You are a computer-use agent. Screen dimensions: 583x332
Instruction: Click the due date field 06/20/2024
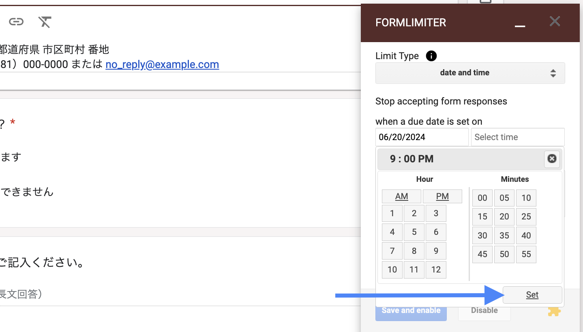coord(422,137)
